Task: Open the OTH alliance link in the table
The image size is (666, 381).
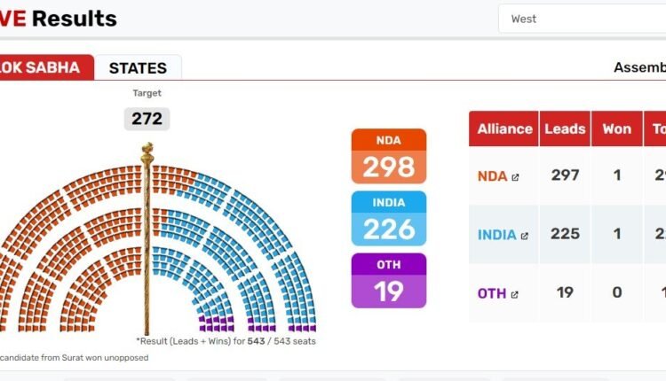Action: pyautogui.click(x=492, y=293)
